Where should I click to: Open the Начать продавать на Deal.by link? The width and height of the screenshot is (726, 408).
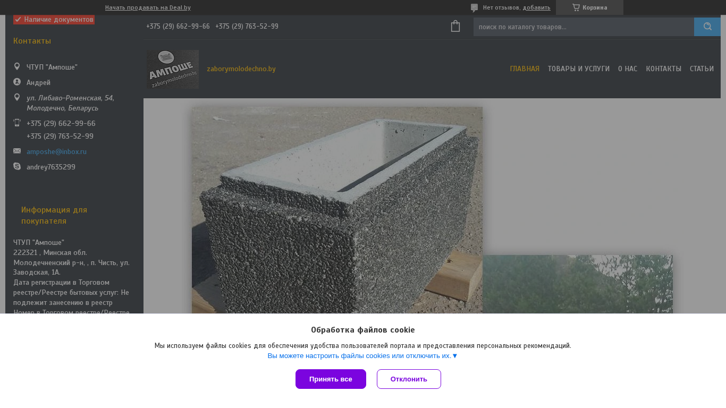[x=148, y=7]
